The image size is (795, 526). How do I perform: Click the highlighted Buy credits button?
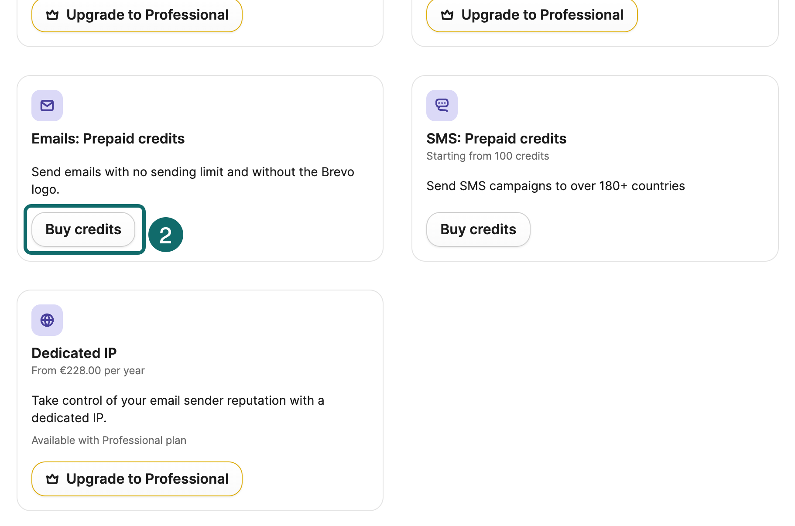[83, 229]
